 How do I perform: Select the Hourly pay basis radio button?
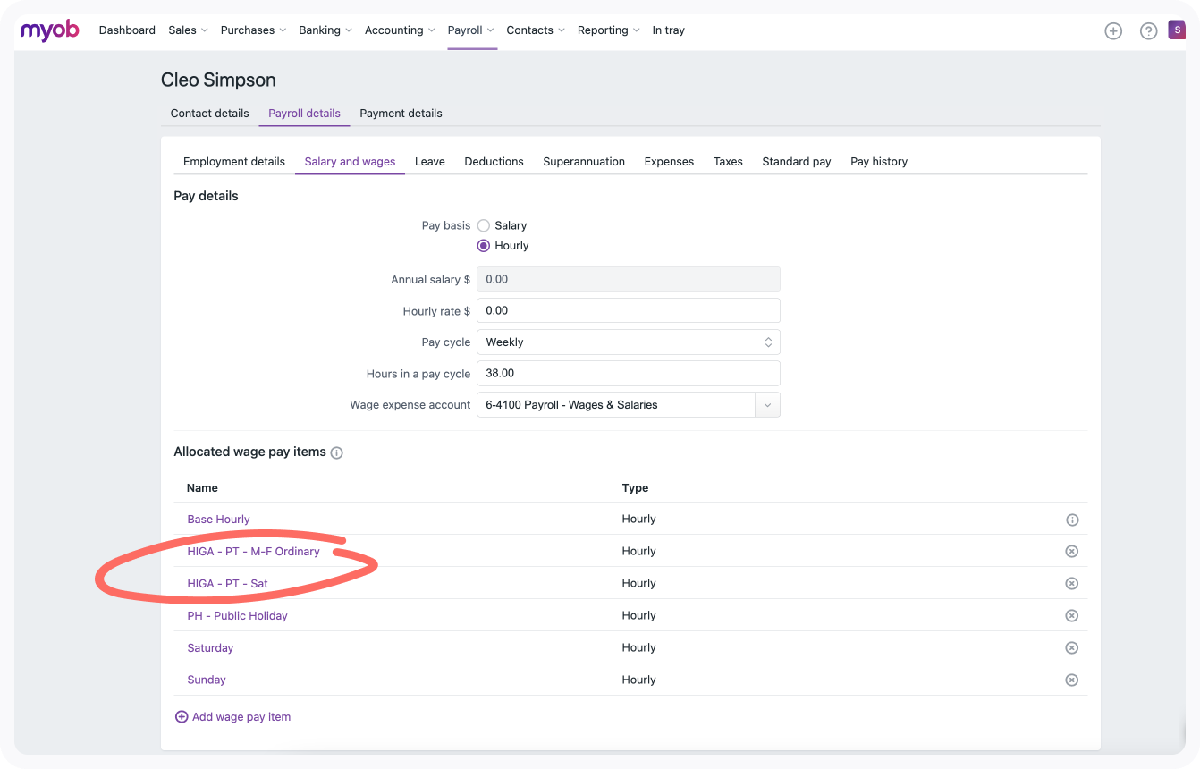click(484, 246)
